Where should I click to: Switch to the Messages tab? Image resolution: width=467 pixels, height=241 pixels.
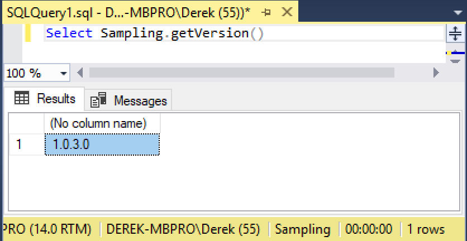click(x=128, y=100)
